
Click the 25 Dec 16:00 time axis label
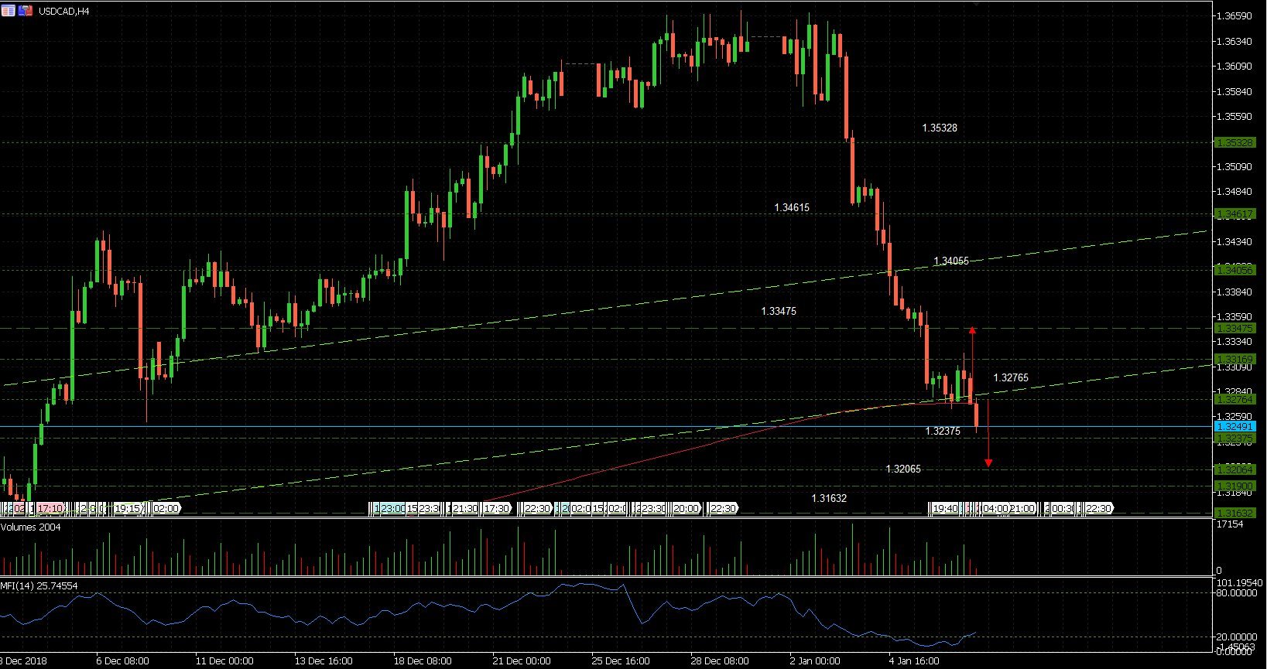(621, 660)
